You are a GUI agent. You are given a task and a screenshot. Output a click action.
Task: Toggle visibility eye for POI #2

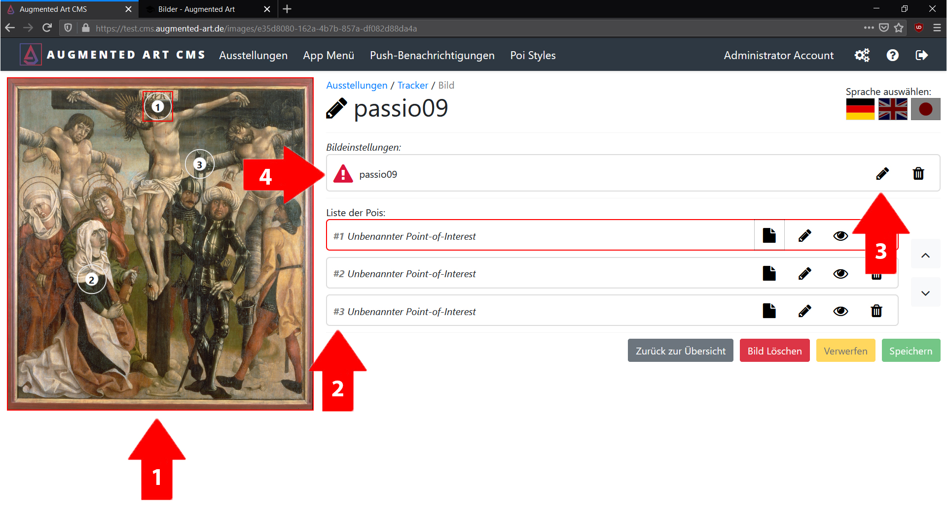(x=841, y=274)
